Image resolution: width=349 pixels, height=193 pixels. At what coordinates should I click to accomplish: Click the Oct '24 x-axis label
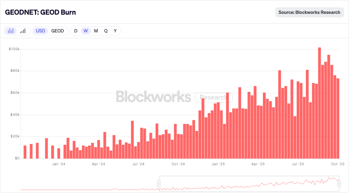(x=178, y=164)
